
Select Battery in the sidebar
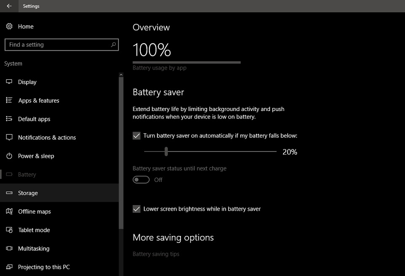click(x=27, y=174)
